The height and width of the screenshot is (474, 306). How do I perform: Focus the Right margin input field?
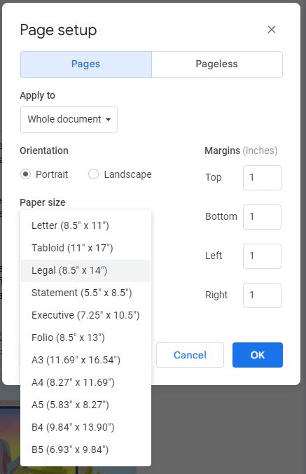[x=262, y=295]
